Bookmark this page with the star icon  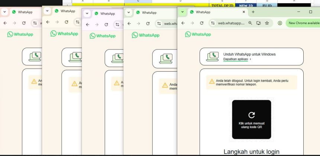267,23
